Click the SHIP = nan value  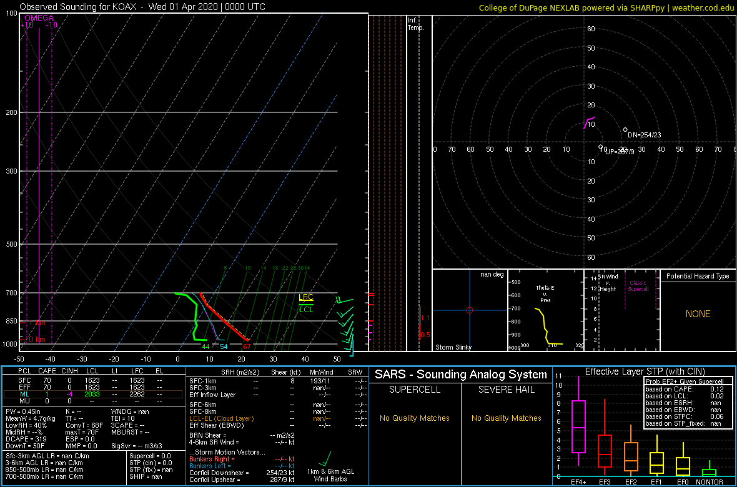click(x=146, y=476)
